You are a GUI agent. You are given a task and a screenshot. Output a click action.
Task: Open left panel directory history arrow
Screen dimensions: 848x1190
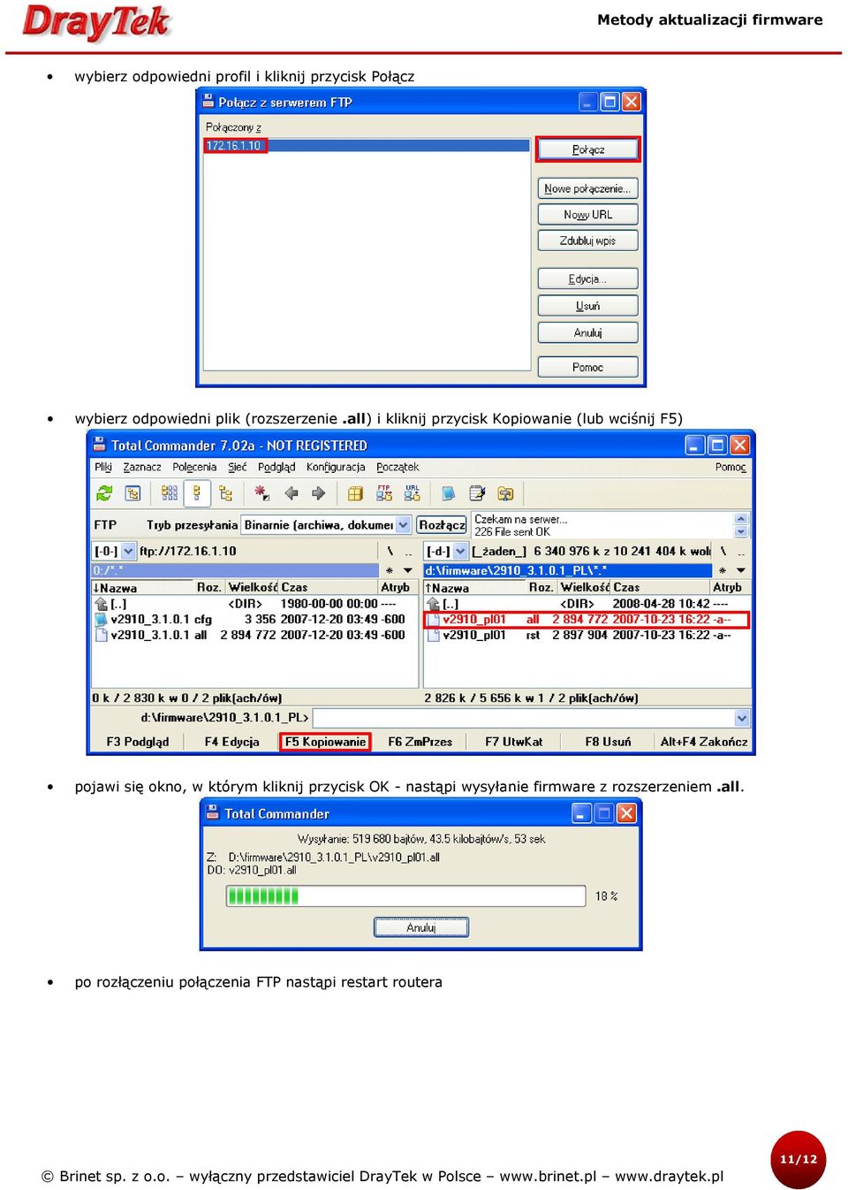coord(407,570)
